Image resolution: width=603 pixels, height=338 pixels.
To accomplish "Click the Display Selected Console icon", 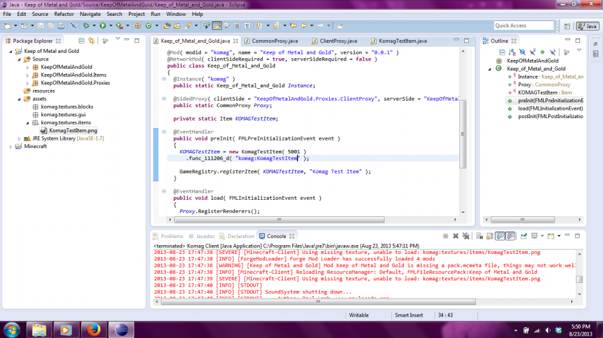I will [534, 236].
